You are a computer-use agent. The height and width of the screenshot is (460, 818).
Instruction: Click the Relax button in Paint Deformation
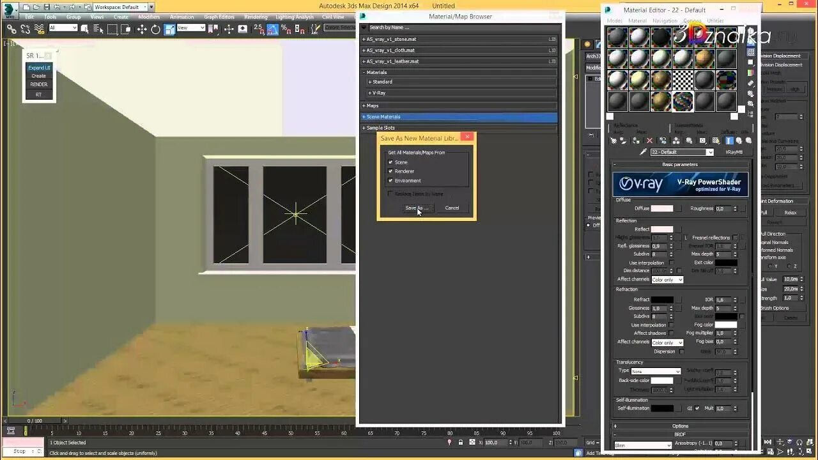point(791,212)
